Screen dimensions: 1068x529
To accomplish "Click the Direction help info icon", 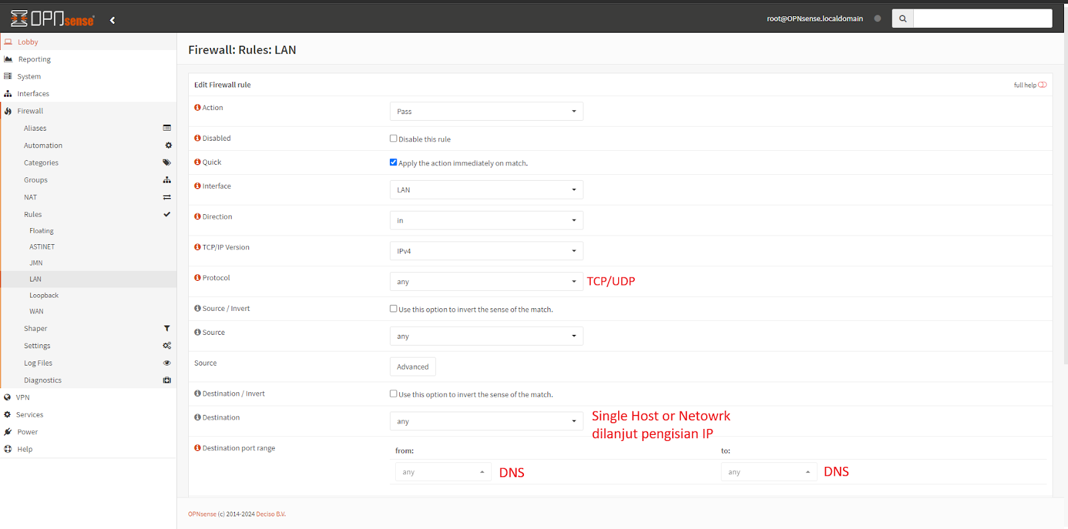I will click(198, 217).
